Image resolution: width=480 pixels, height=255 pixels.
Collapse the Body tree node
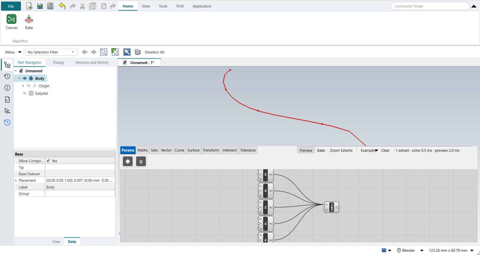click(19, 78)
